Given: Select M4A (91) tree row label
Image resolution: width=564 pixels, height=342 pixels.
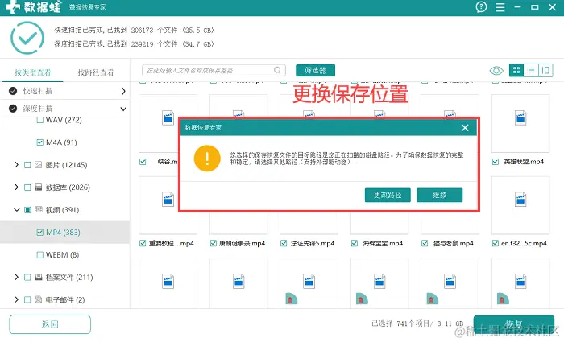Looking at the screenshot, I should [61, 142].
